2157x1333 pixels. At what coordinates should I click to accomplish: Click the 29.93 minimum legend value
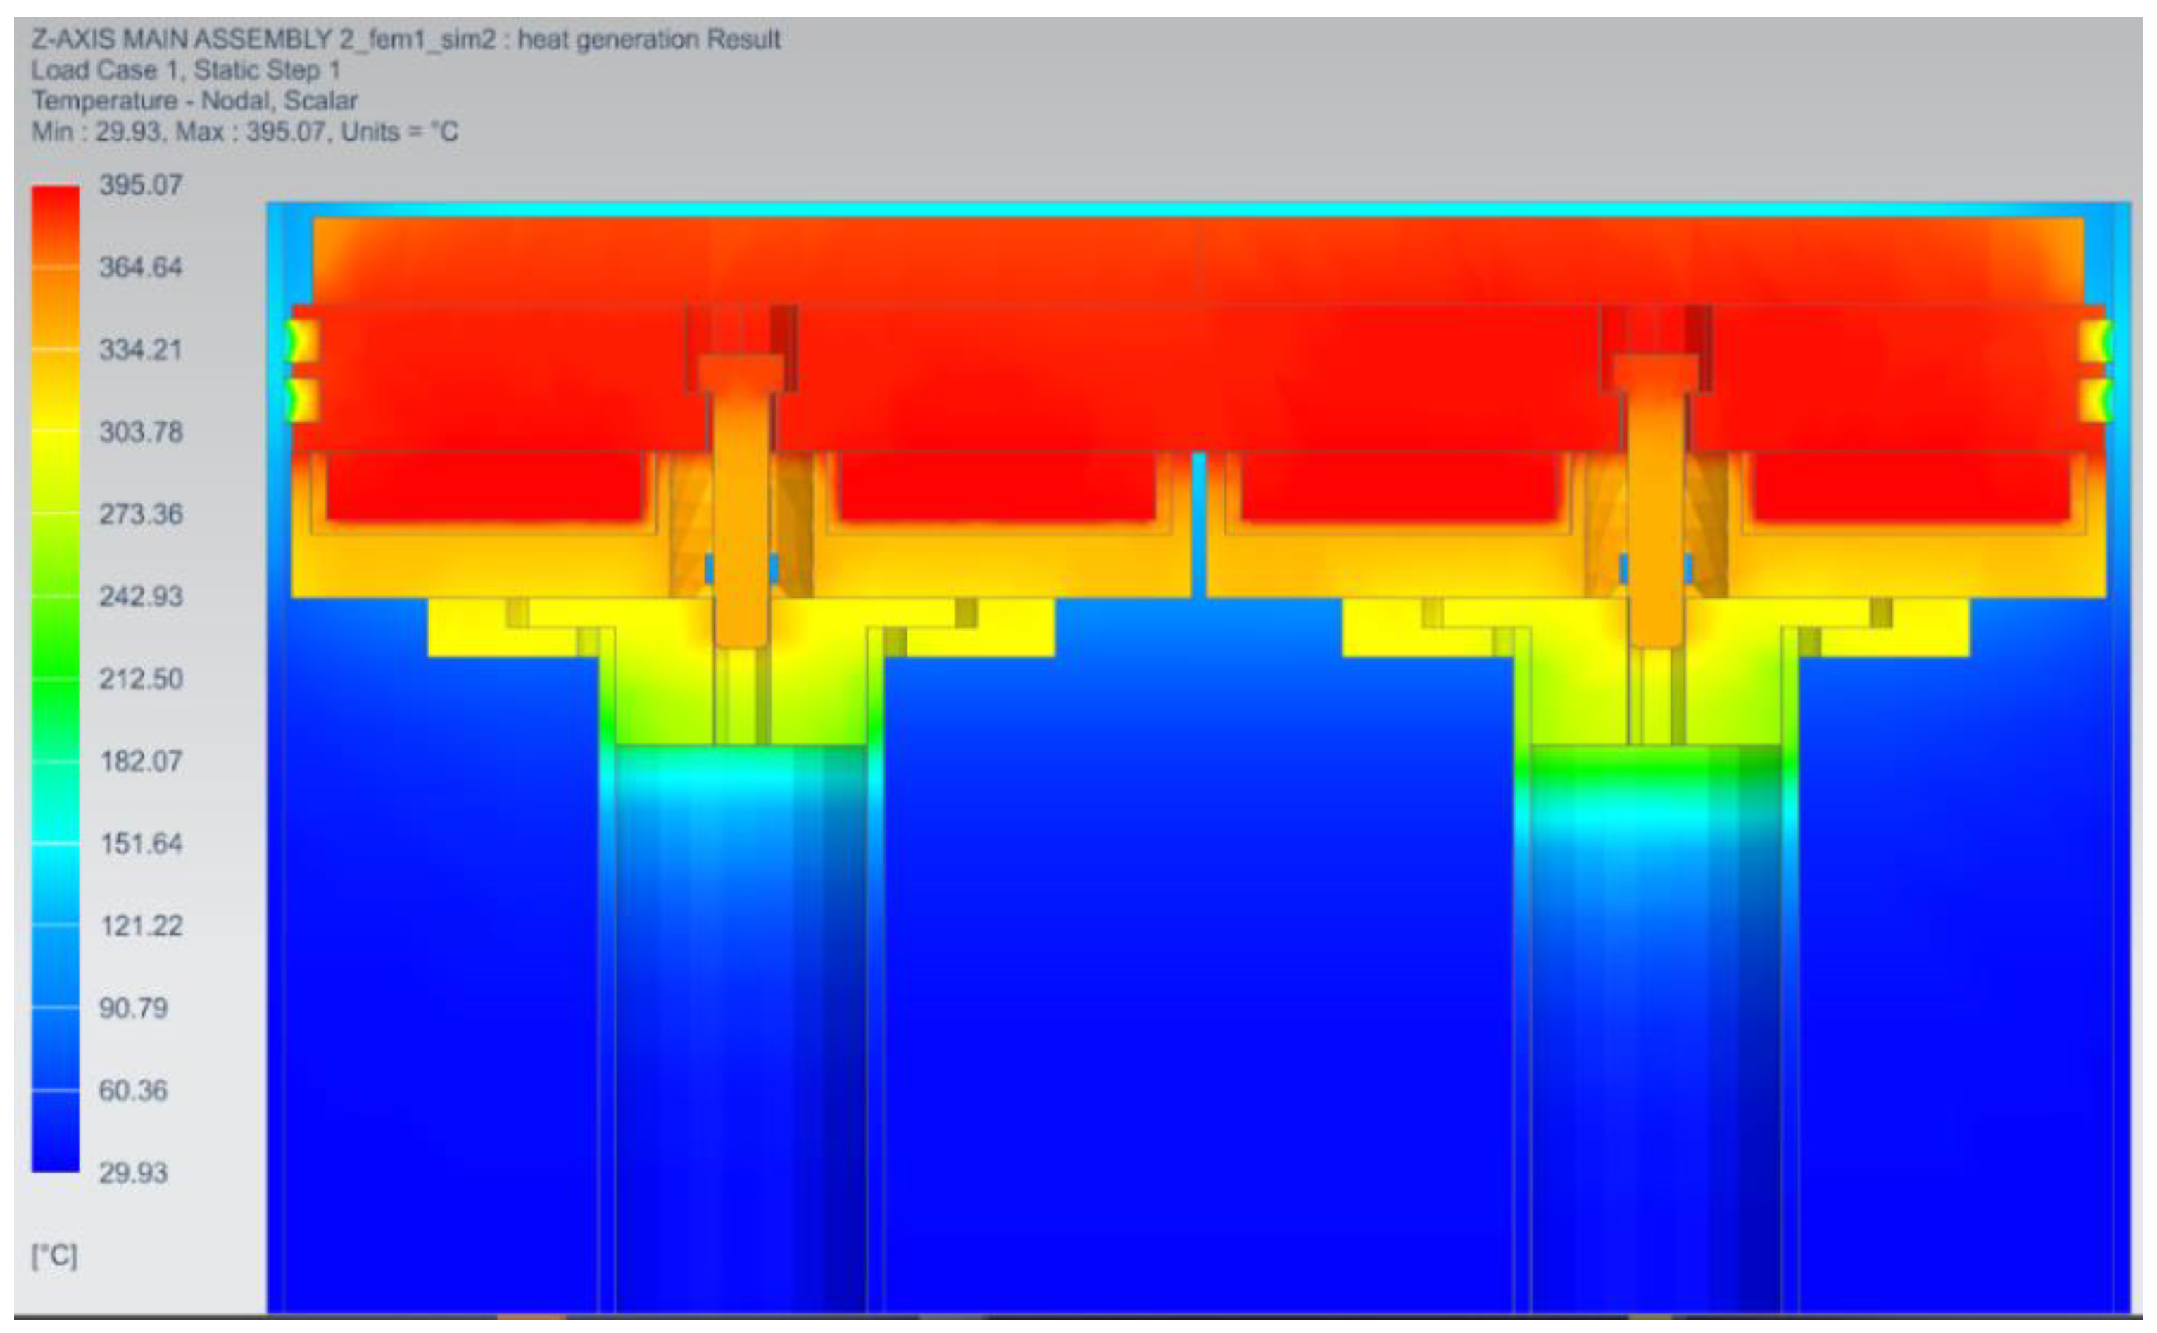(132, 1173)
